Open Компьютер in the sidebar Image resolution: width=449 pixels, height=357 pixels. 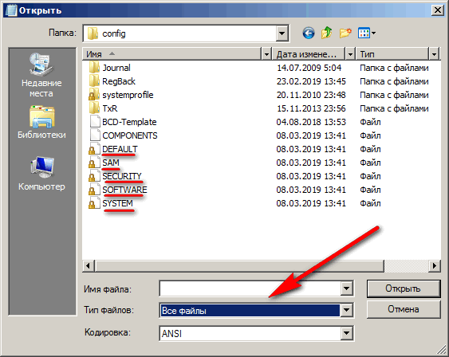41,174
